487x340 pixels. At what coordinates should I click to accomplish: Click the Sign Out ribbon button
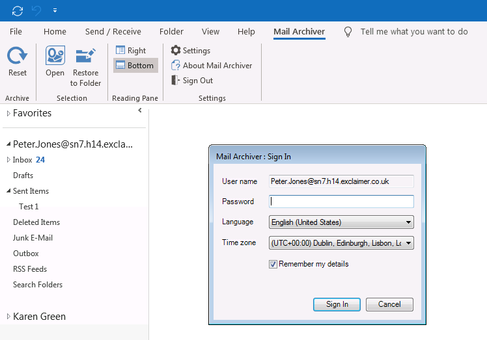click(192, 81)
